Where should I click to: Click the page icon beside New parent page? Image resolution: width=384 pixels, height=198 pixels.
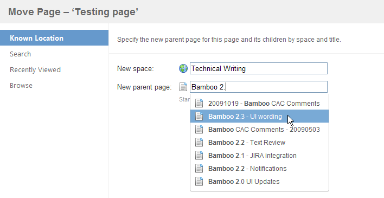point(183,87)
